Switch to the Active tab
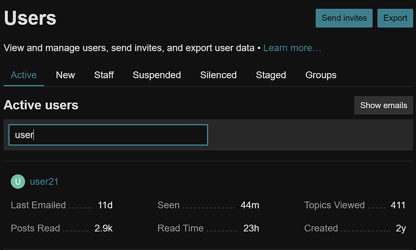Image resolution: width=416 pixels, height=250 pixels. click(x=24, y=75)
